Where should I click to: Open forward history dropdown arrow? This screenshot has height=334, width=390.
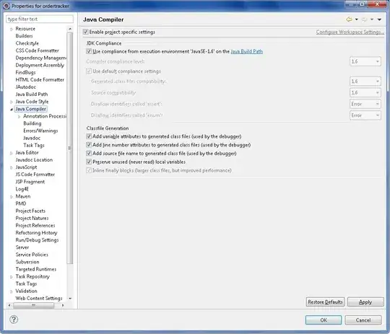click(372, 19)
